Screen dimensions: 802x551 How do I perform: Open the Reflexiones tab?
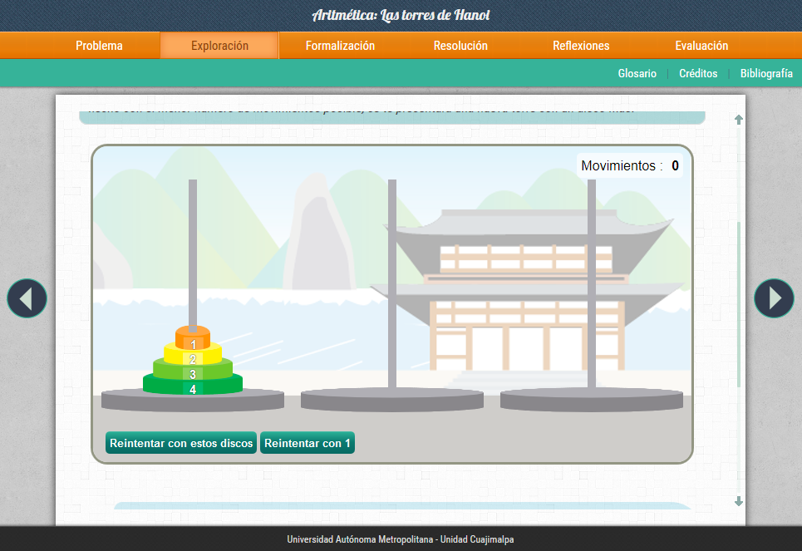point(581,46)
